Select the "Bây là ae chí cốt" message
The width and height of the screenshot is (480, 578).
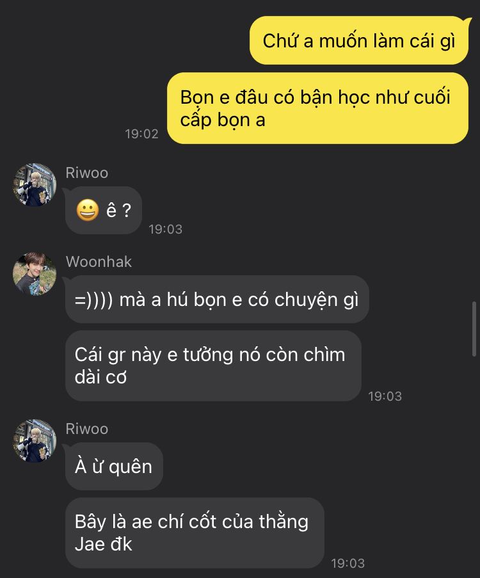(x=195, y=533)
